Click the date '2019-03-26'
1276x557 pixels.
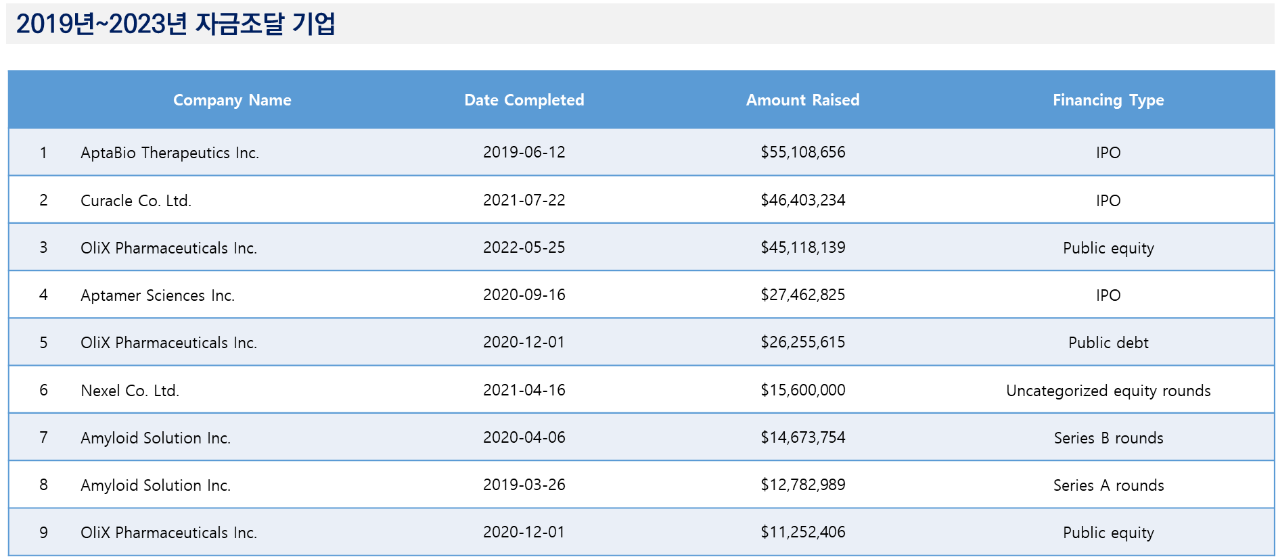pos(524,485)
